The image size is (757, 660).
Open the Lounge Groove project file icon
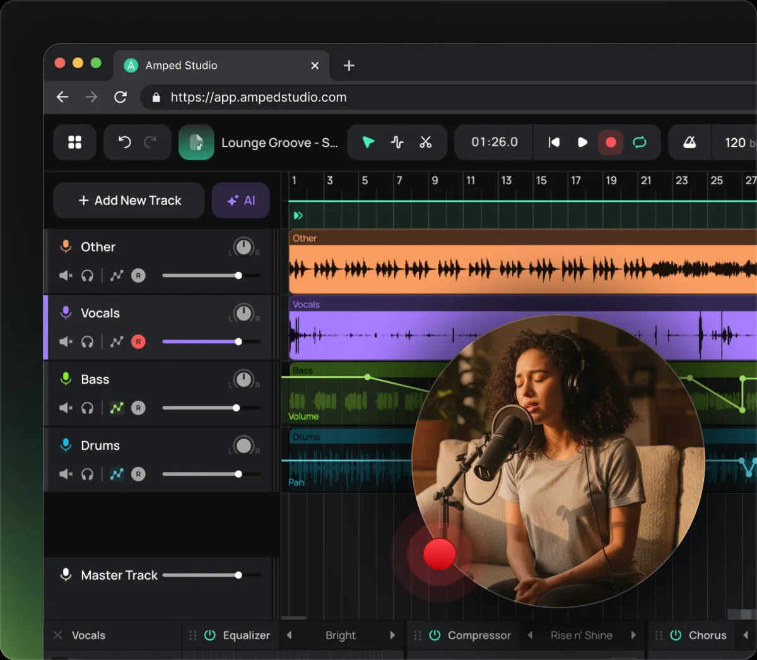(x=196, y=142)
